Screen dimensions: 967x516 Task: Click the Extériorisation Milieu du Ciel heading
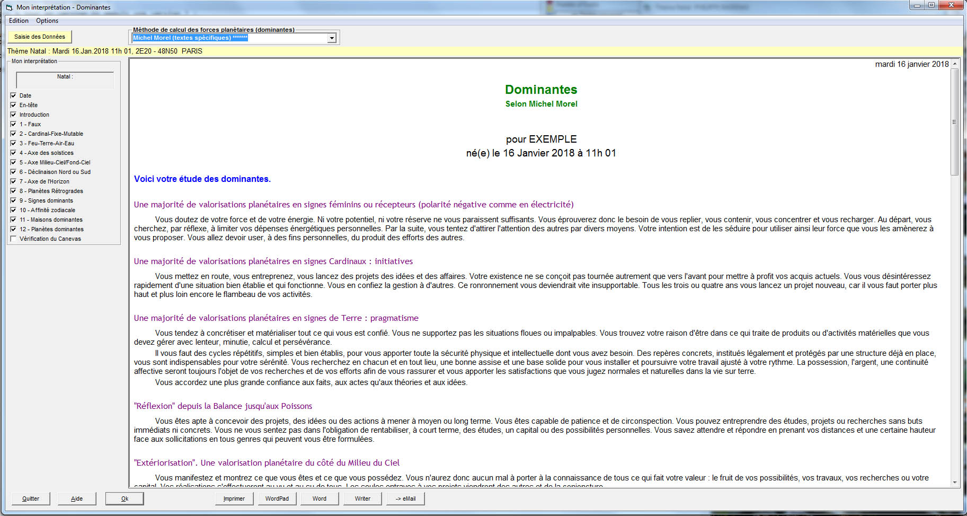pos(267,463)
